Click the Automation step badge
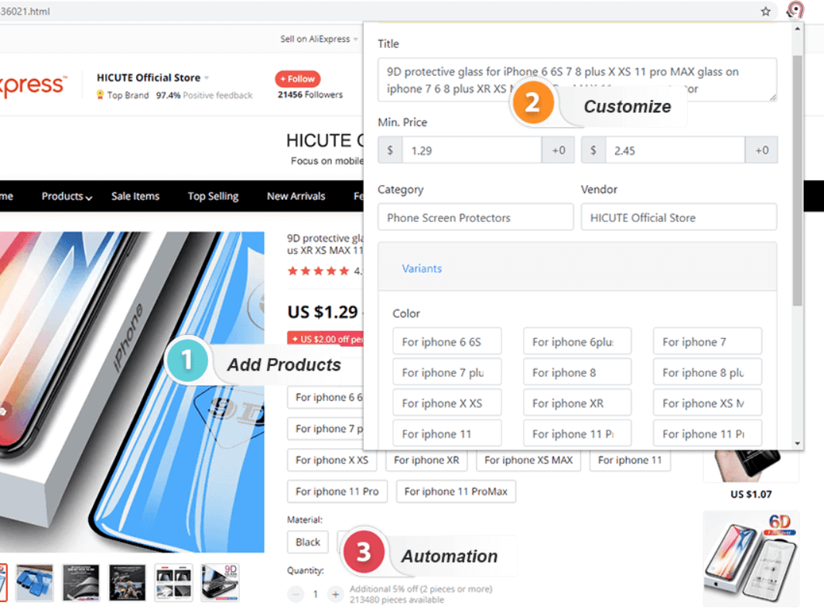Screen dimensions: 824x609 (364, 552)
